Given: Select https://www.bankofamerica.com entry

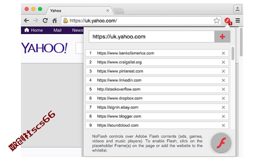Looking at the screenshot, I should pyautogui.click(x=157, y=53).
